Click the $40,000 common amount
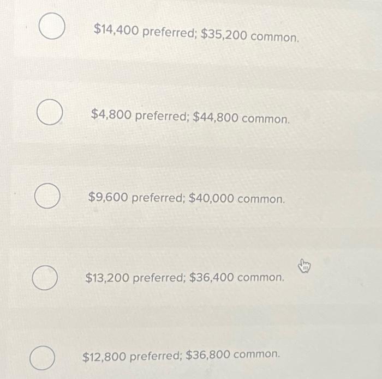The height and width of the screenshot is (379, 382). click(x=237, y=198)
